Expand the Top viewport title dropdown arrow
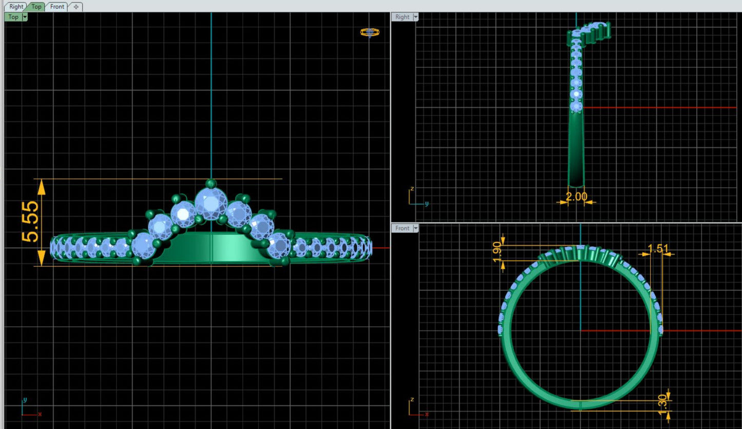Viewport: 742px width, 429px height. [25, 17]
